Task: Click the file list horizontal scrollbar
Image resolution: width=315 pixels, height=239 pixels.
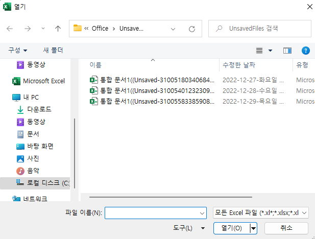Action: pyautogui.click(x=171, y=197)
